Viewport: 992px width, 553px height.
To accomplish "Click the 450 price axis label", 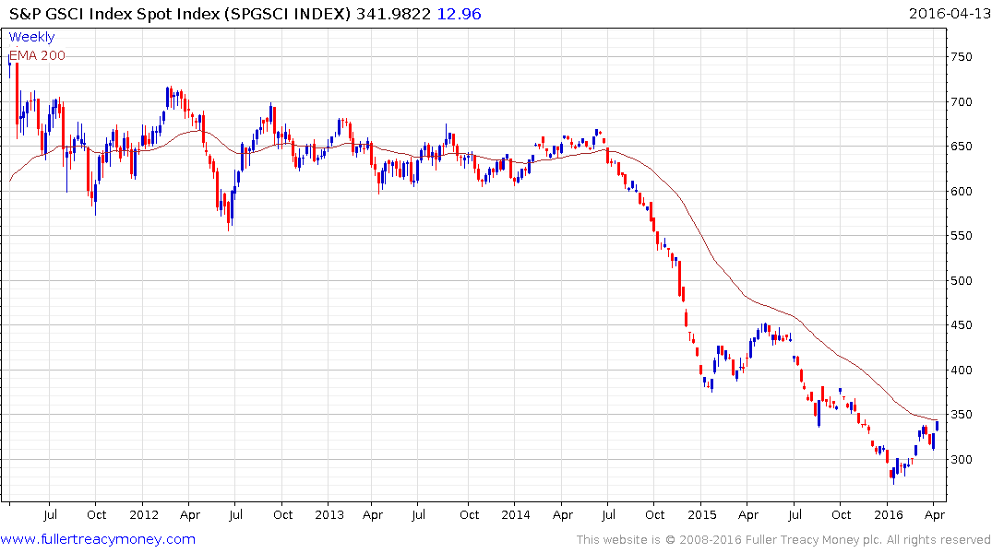I will [962, 324].
